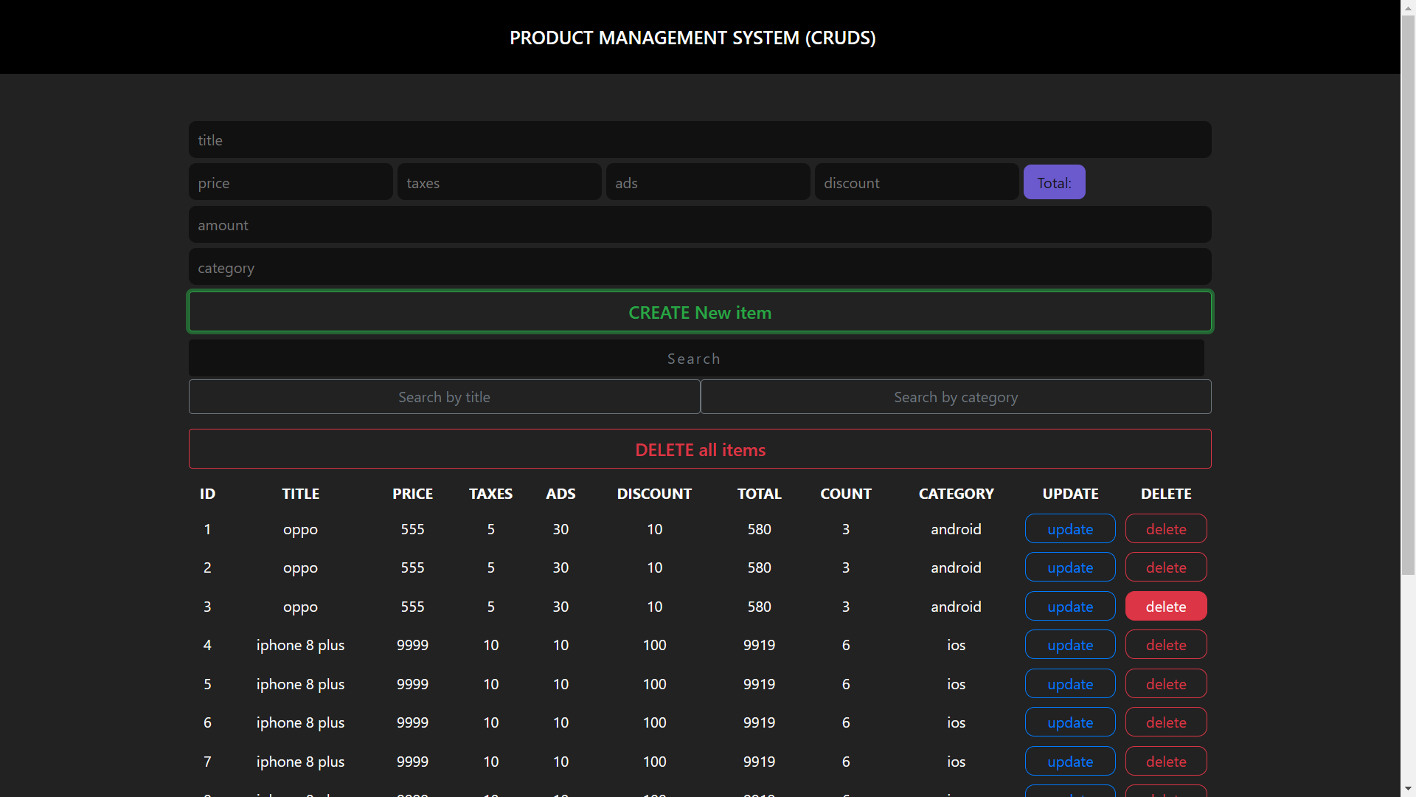Image resolution: width=1416 pixels, height=797 pixels.
Task: Click the PRICE column header
Action: pos(412,494)
